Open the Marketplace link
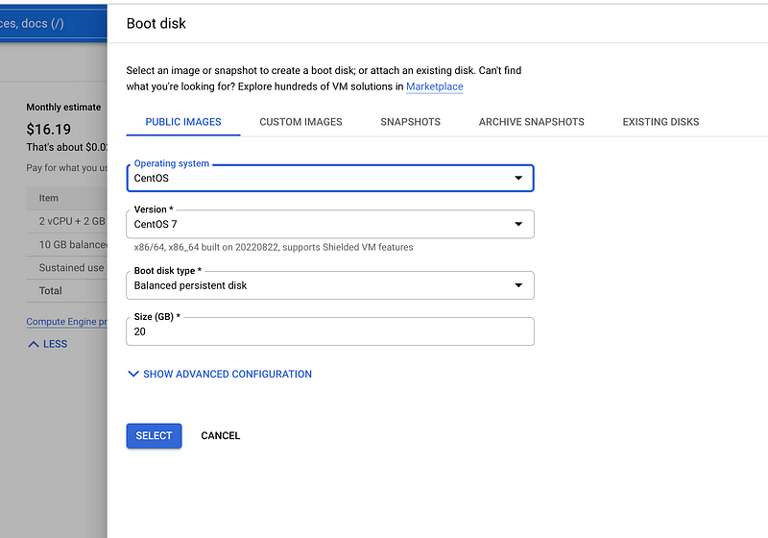The width and height of the screenshot is (768, 538). [434, 86]
